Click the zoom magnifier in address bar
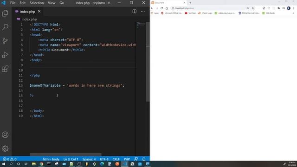The image size is (297, 167). click(x=247, y=8)
